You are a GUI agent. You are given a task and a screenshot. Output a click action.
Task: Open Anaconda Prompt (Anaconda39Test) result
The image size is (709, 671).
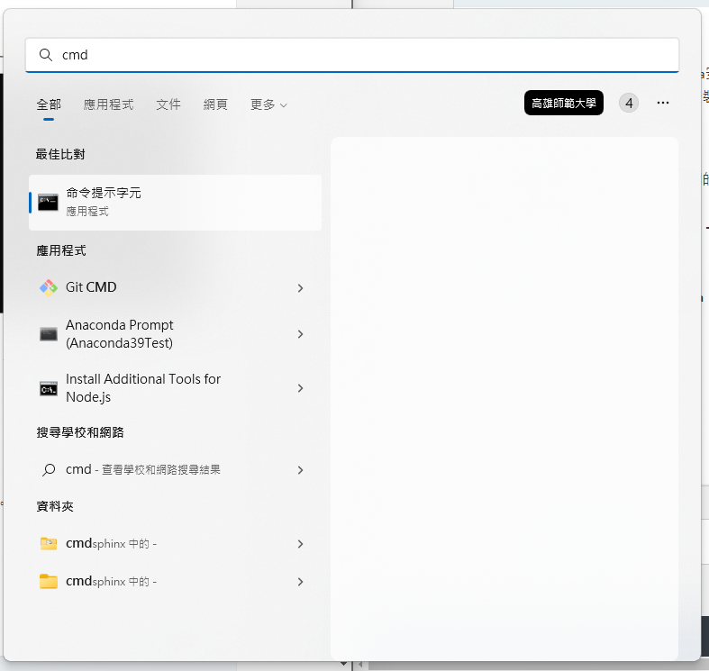175,334
